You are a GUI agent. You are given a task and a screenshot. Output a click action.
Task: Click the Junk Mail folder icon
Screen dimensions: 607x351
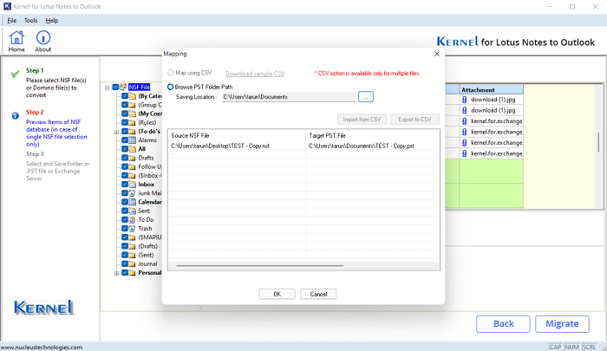(132, 193)
